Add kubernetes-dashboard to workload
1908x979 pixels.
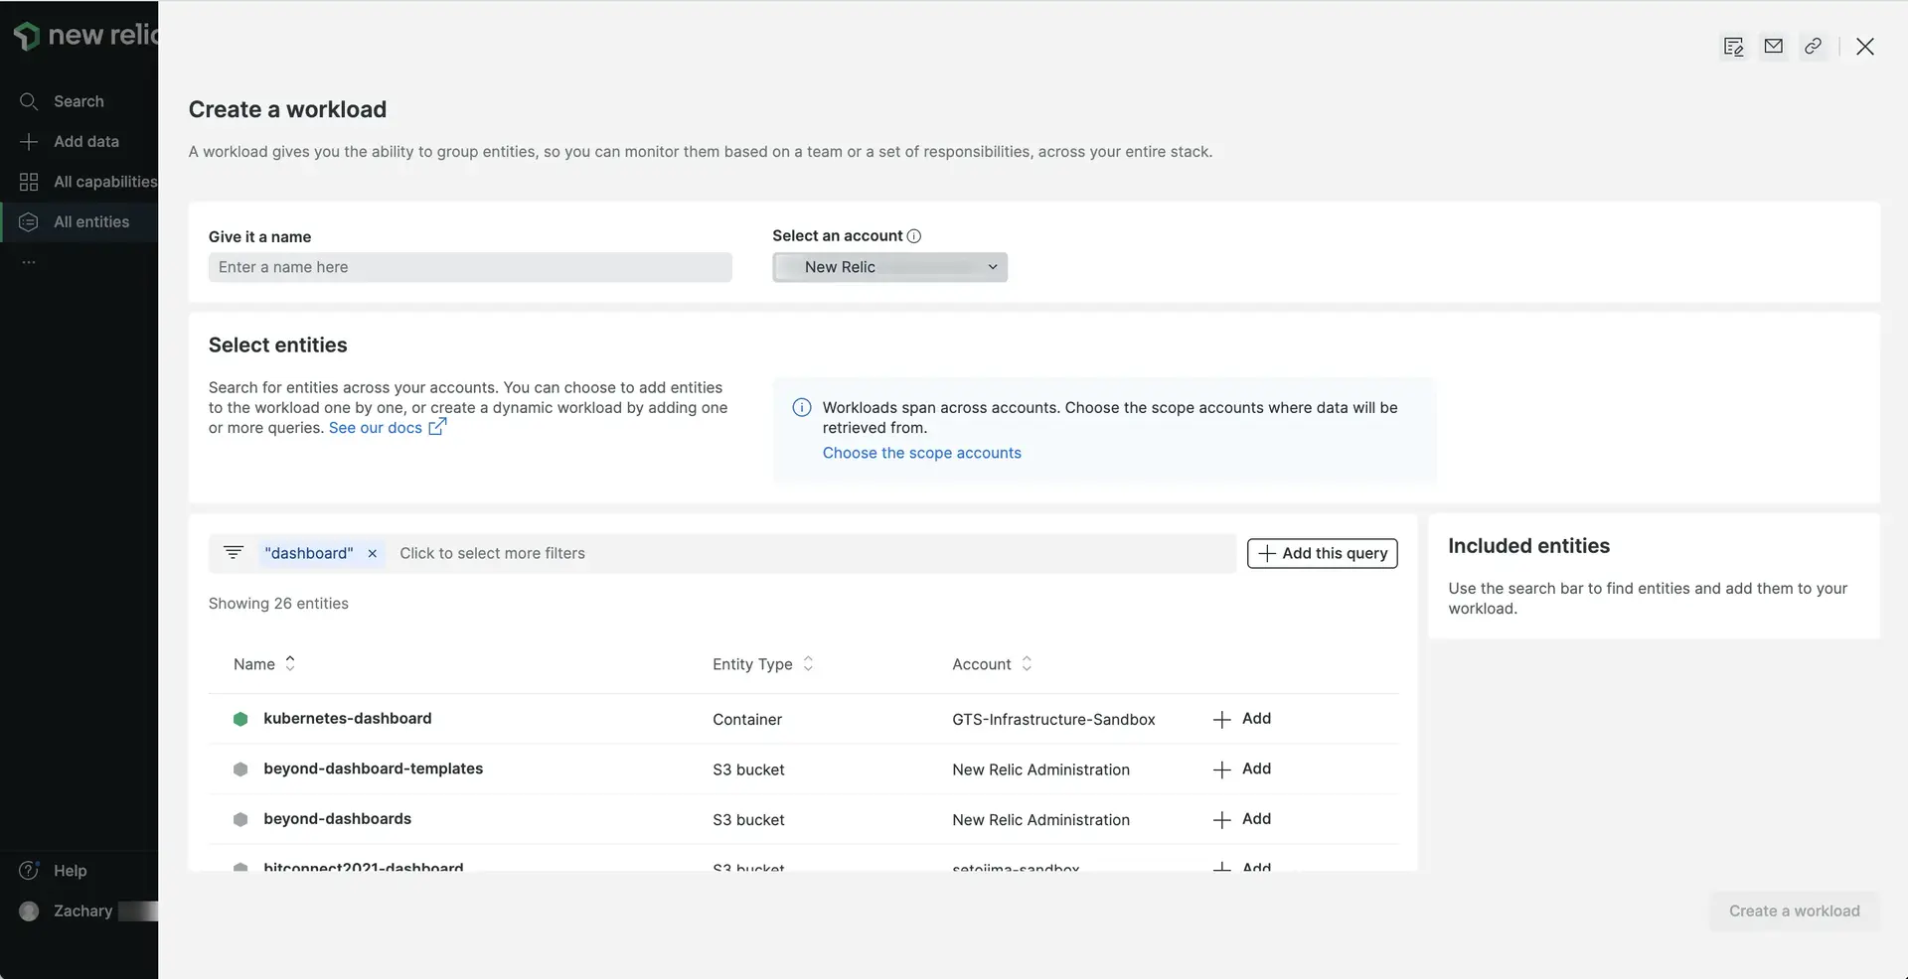(1242, 719)
